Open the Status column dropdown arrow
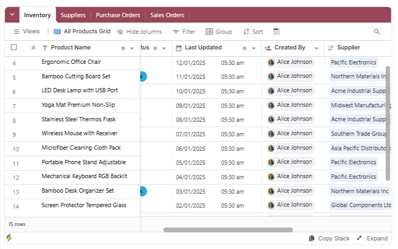Viewport: 398px width, 249px height. (x=164, y=48)
